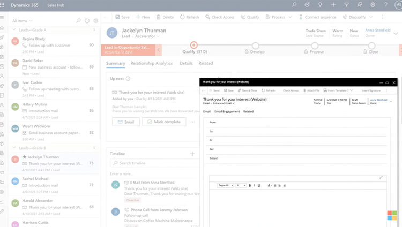
Task: Open the Anna Stenfield owner link
Action: [378, 30]
